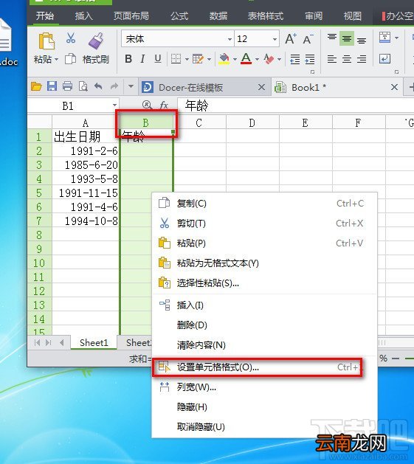Click the previous sheet navigation arrow
The image size is (414, 464).
point(61,343)
